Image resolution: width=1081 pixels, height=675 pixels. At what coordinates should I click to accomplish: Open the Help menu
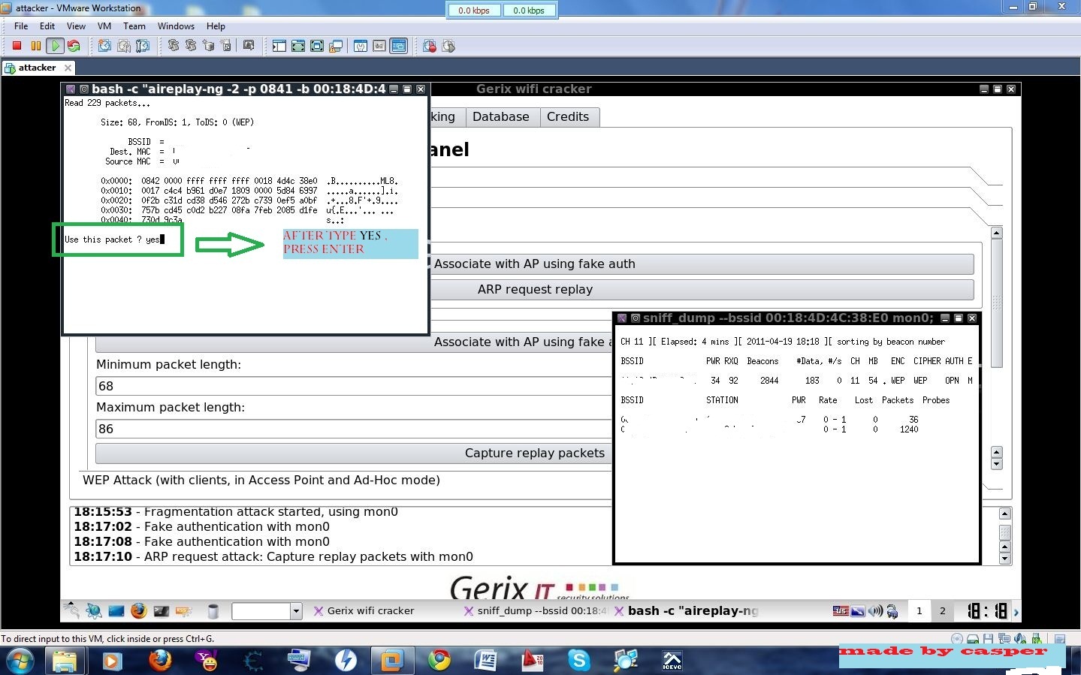point(216,26)
